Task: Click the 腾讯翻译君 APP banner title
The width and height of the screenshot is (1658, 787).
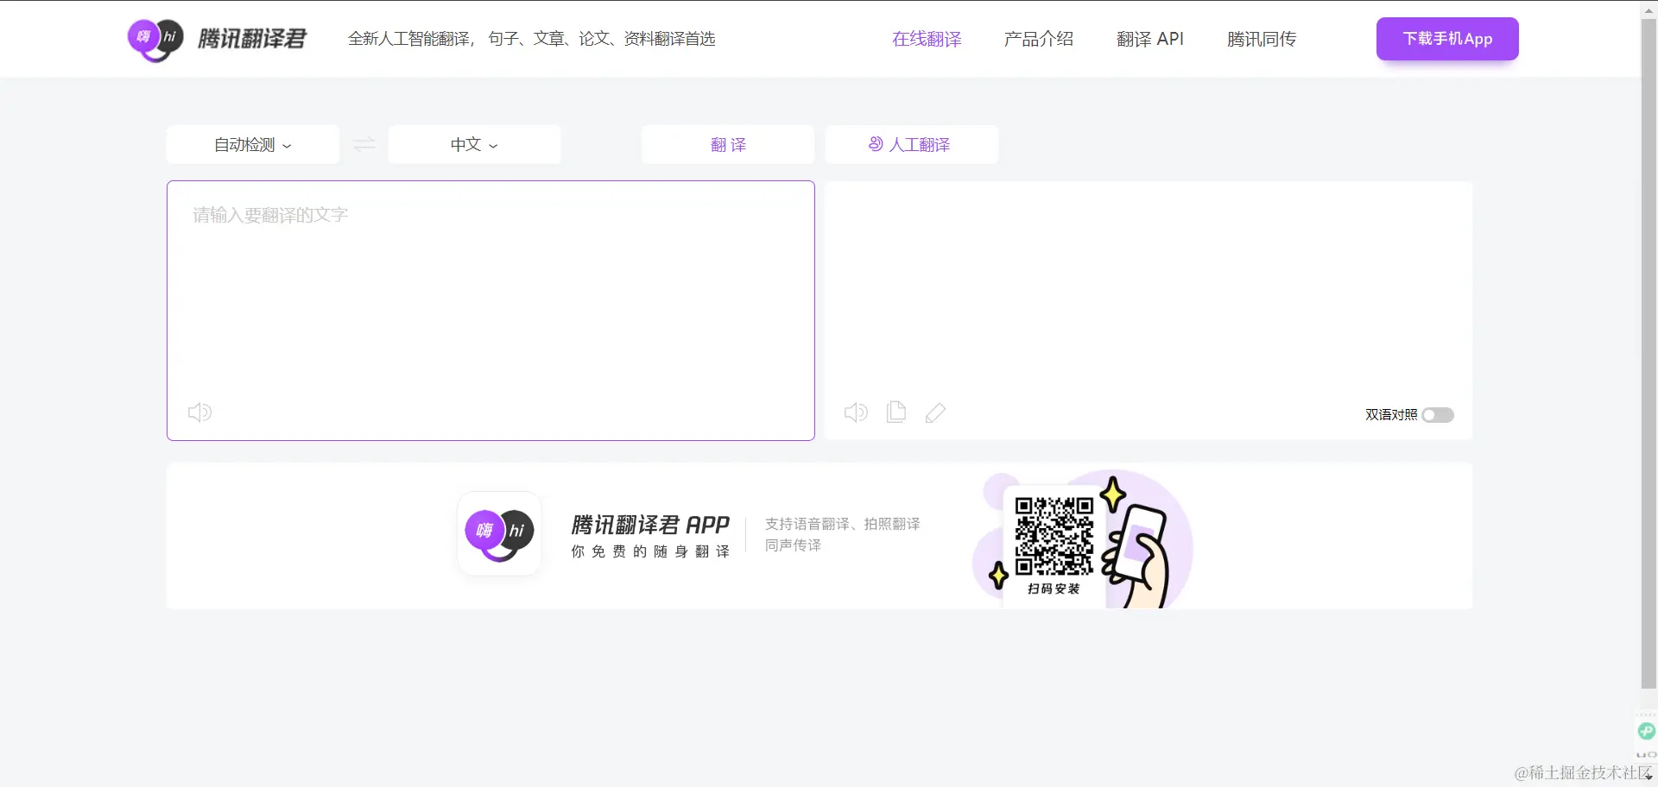Action: (x=650, y=525)
